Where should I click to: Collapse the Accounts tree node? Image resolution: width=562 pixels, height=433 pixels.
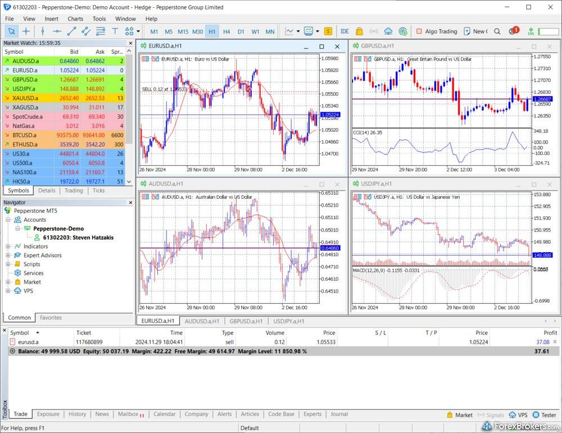point(8,220)
